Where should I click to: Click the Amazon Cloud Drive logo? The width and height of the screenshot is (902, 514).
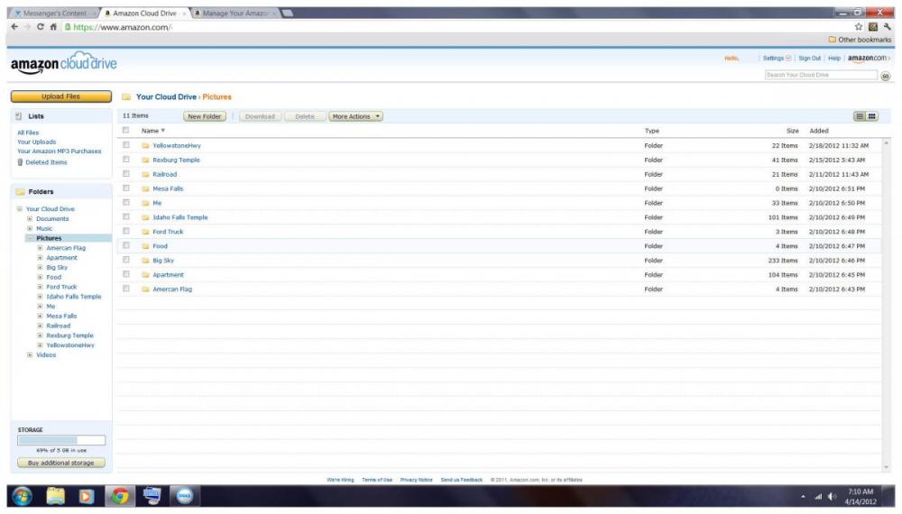tap(63, 63)
